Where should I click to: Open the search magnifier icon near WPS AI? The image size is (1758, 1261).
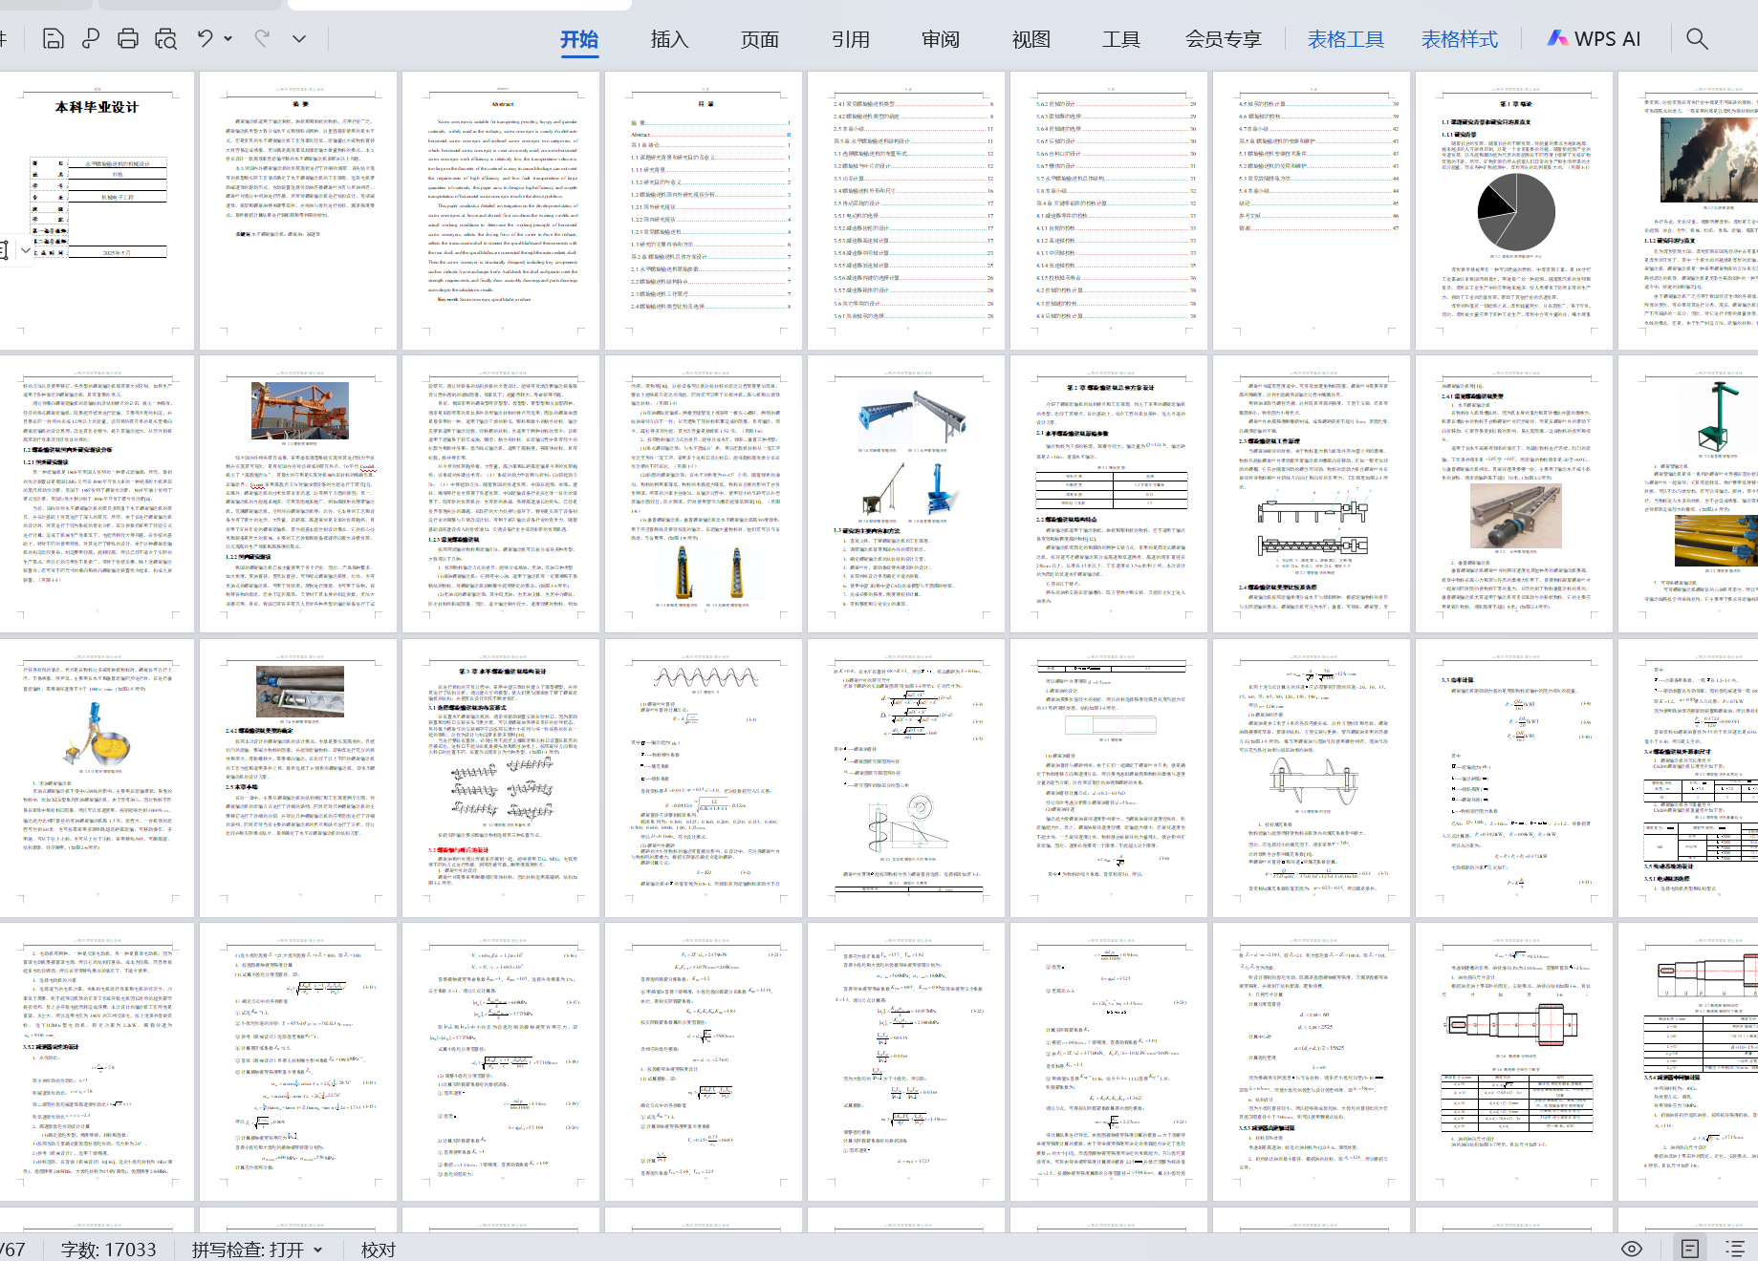1697,38
